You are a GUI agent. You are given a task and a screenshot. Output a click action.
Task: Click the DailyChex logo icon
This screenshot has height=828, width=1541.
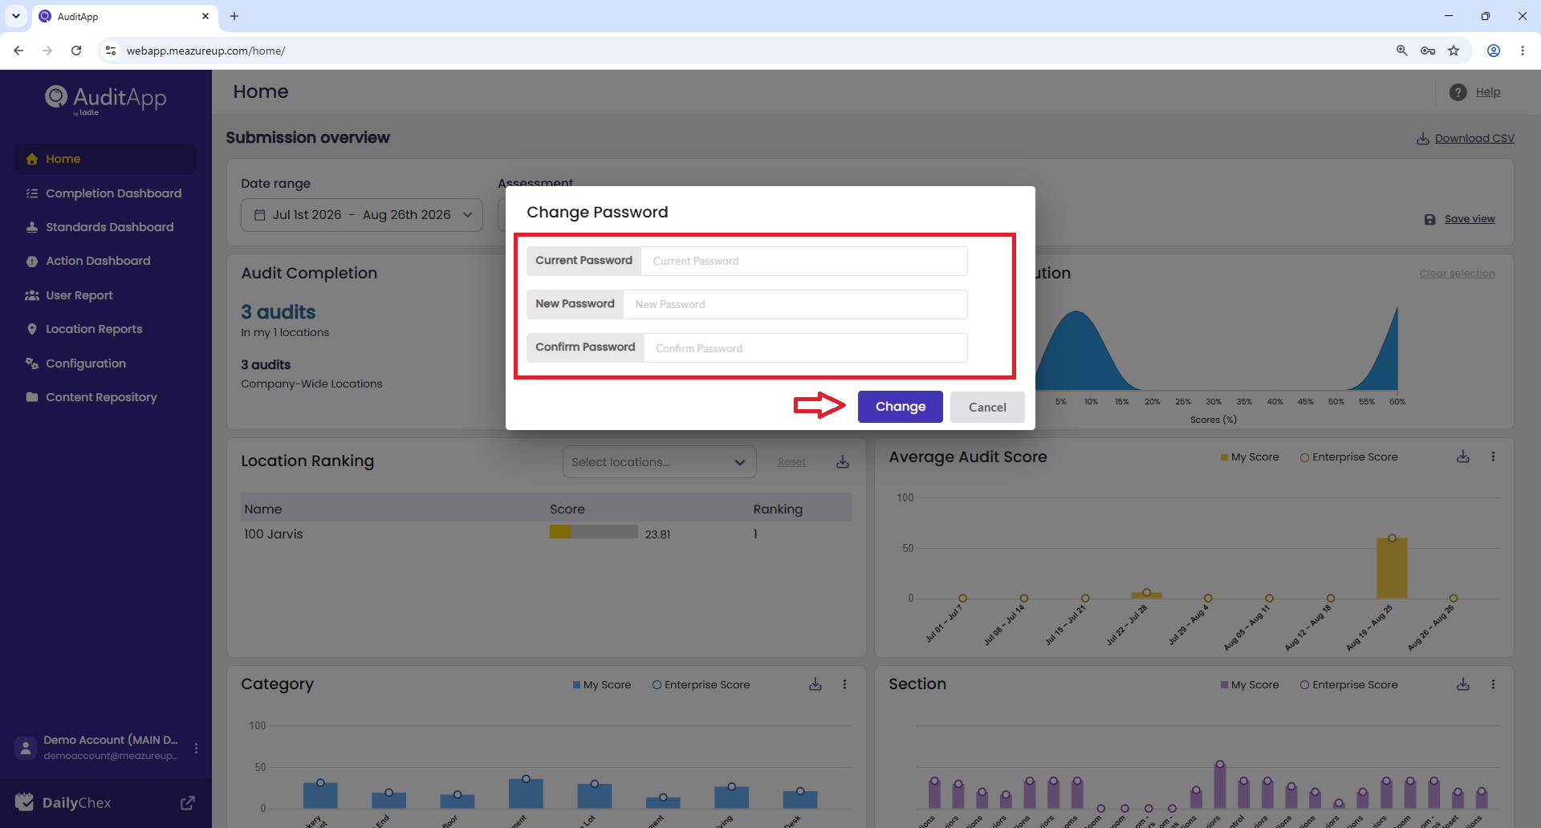25,802
